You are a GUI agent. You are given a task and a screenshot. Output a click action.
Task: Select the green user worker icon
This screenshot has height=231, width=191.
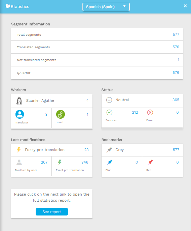[x=61, y=114]
